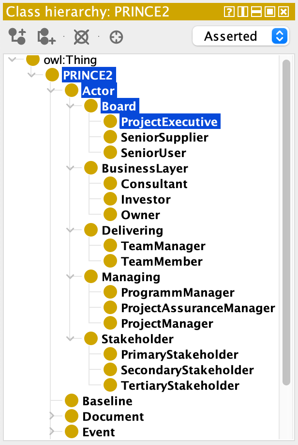Click the Add subclass toolbar icon
This screenshot has height=445, width=298.
tap(17, 36)
